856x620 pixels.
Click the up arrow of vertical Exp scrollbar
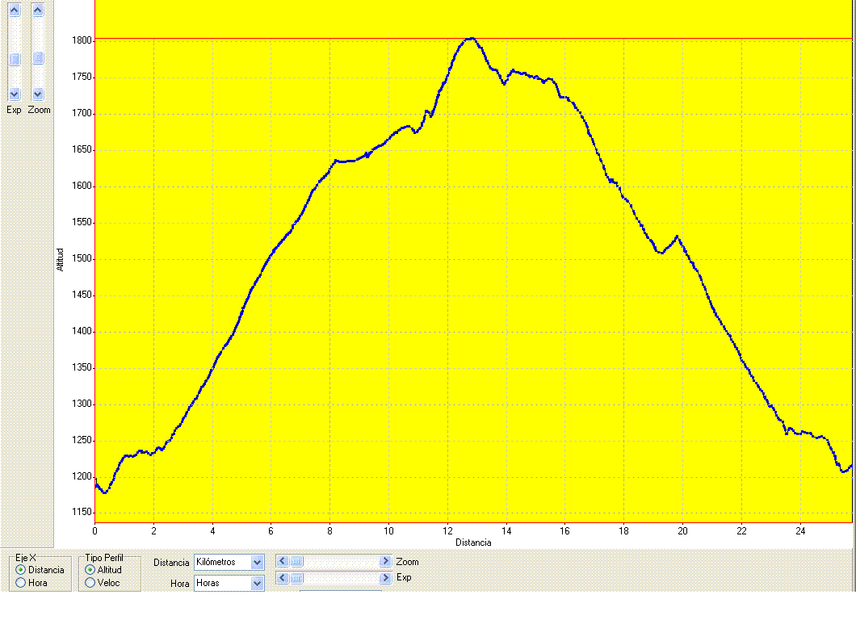[x=14, y=10]
